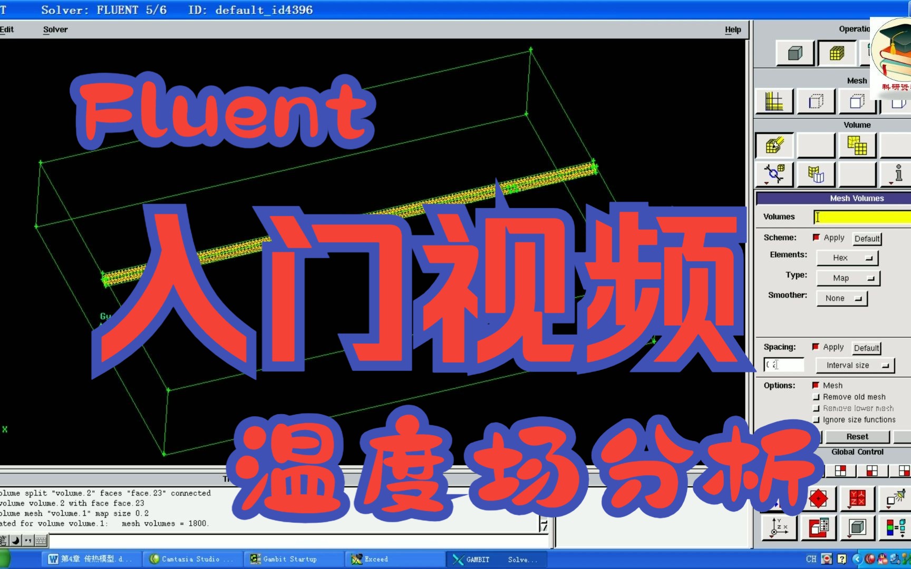911x569 pixels.
Task: Select the Mesh operation icon
Action: pos(837,54)
